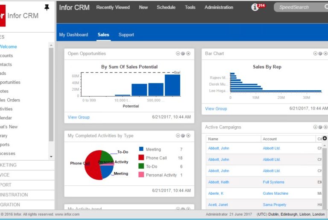Click the sidebar scroll-up arrow

click(x=51, y=45)
